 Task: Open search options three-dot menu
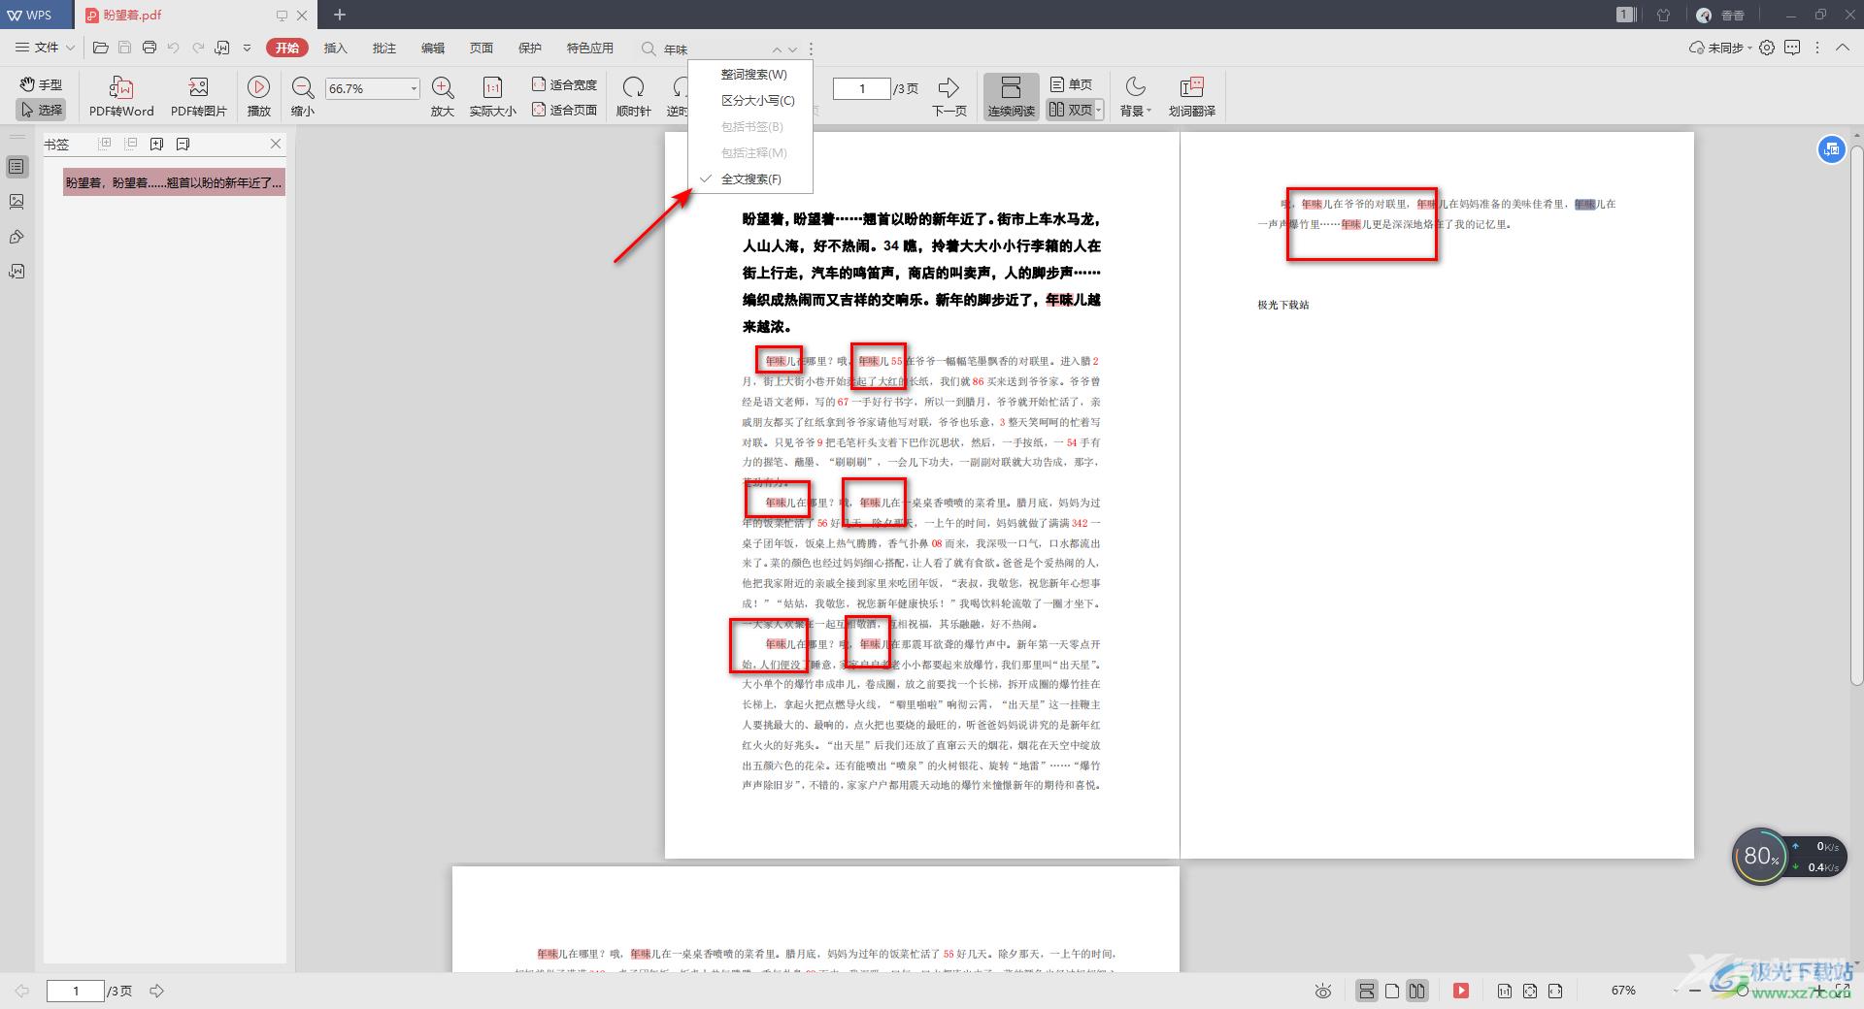click(x=812, y=49)
